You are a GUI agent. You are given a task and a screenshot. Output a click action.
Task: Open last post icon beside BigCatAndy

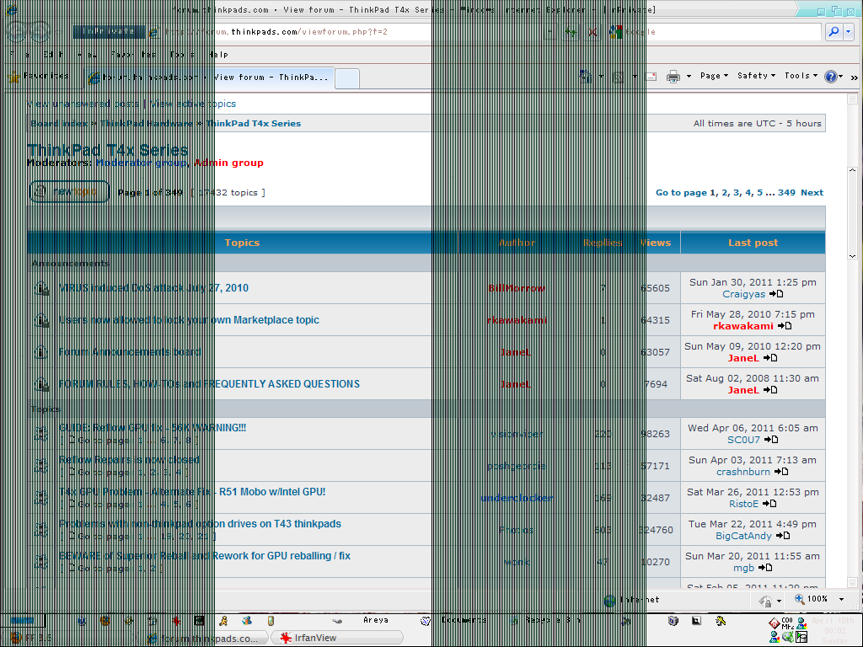click(783, 536)
